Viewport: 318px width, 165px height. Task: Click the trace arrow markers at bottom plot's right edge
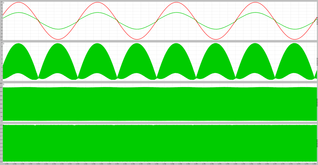point(317,143)
